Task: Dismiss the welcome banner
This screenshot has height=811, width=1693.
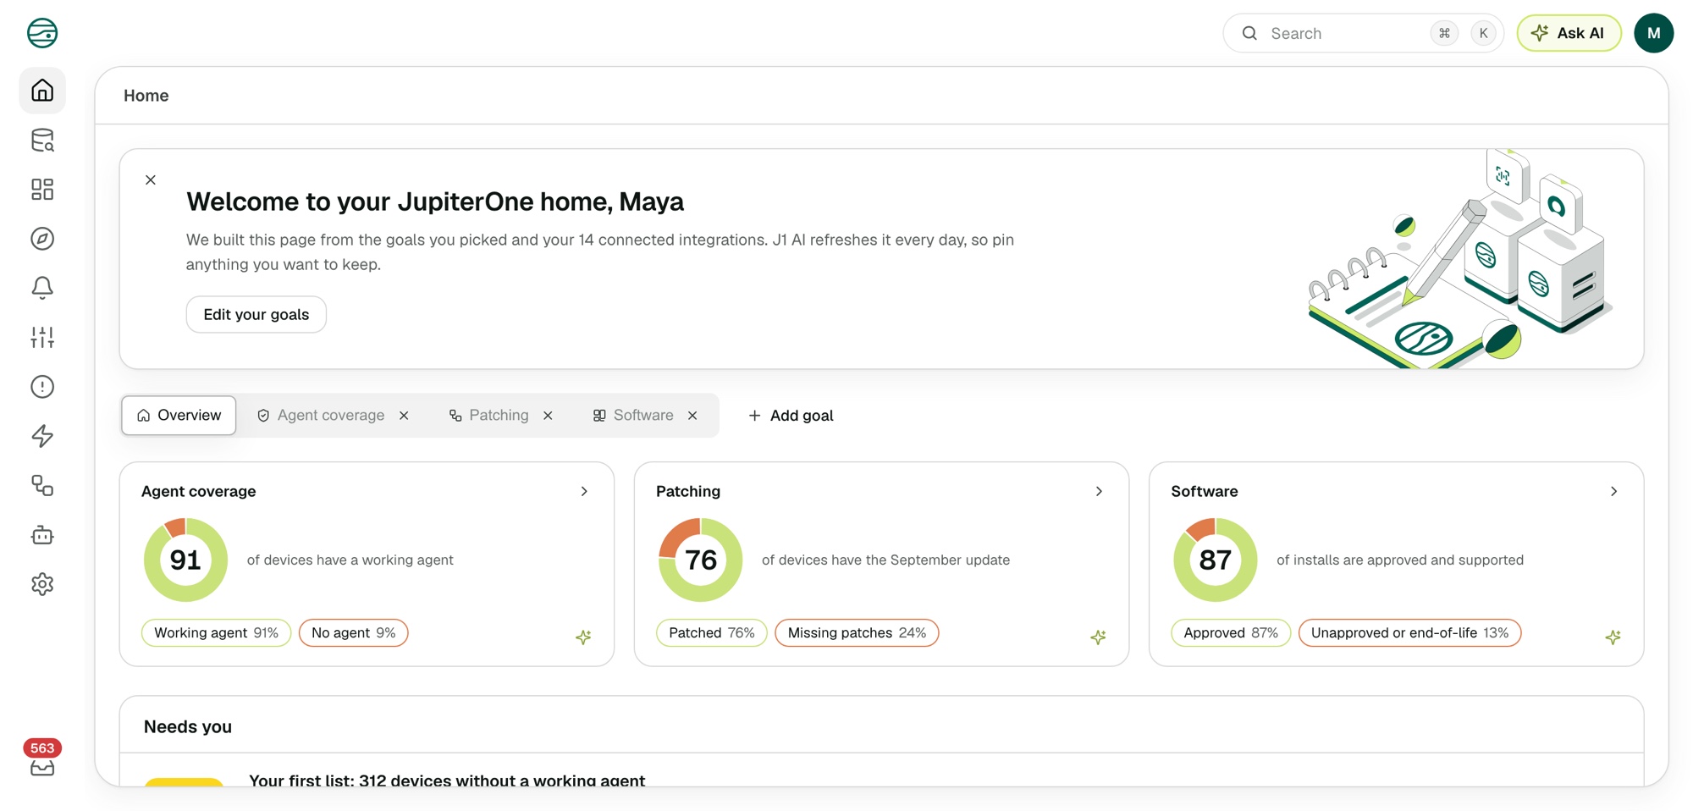Action: click(151, 179)
